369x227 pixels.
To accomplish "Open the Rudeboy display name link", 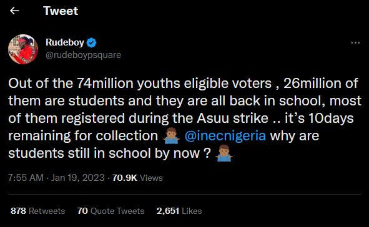I will tap(65, 42).
